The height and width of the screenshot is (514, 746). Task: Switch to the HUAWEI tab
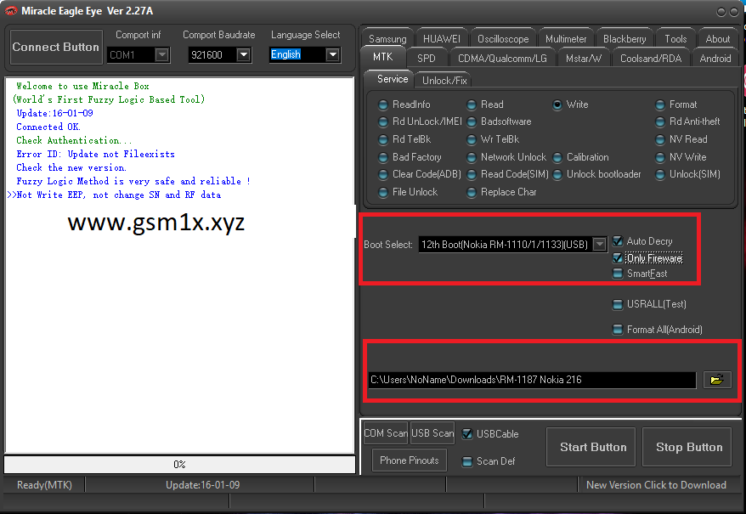point(442,38)
